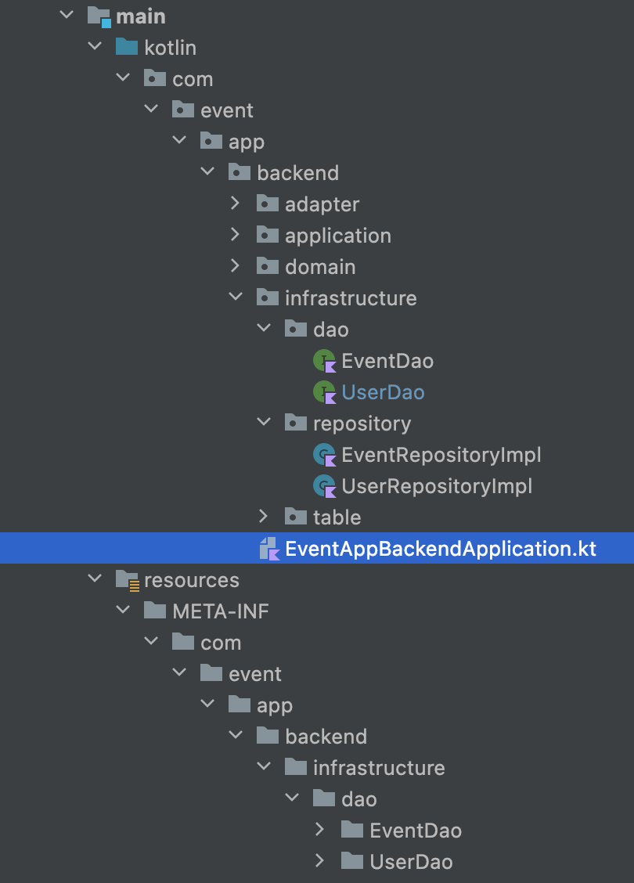Expand the adapter package
This screenshot has width=634, height=883.
pyautogui.click(x=236, y=204)
